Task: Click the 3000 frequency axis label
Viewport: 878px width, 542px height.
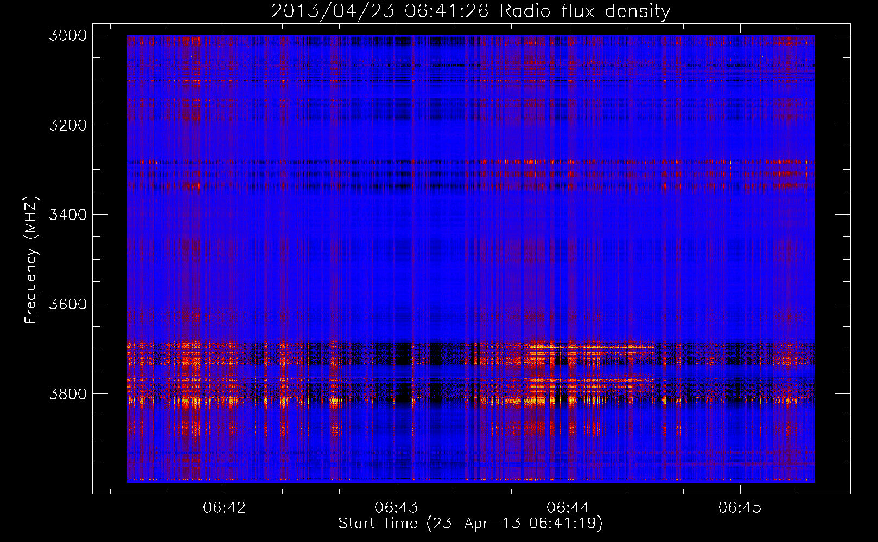Action: 68,35
